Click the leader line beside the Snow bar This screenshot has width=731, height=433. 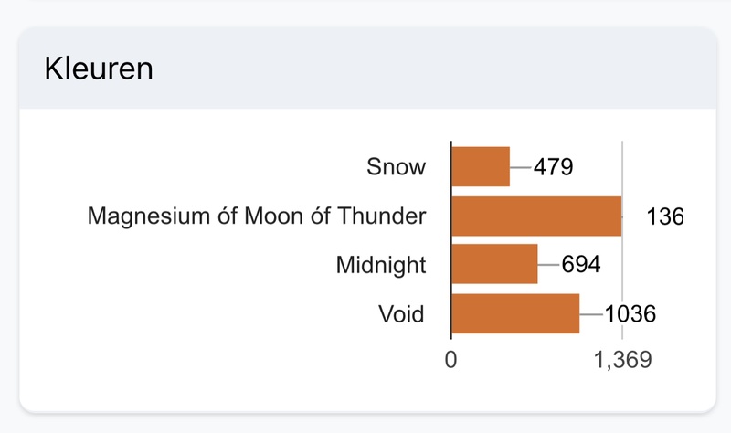(520, 167)
